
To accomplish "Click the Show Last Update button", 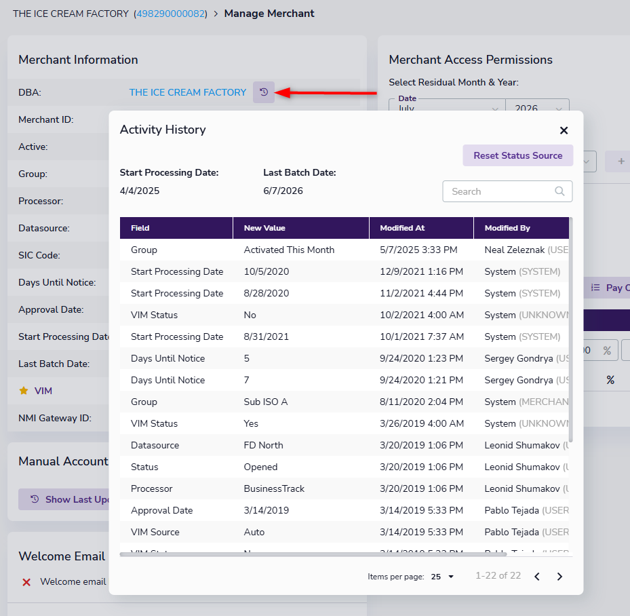I will point(64,499).
